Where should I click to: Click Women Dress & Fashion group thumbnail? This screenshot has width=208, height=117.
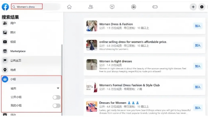pos(92,26)
